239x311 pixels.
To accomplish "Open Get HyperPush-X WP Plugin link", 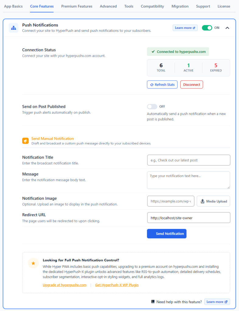I will [117, 285].
